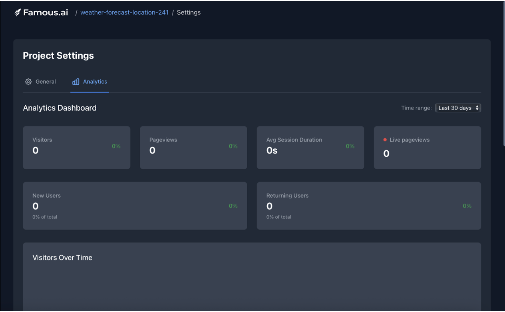This screenshot has width=505, height=312.
Task: Click the Analytics bar chart icon
Action: pyautogui.click(x=76, y=82)
